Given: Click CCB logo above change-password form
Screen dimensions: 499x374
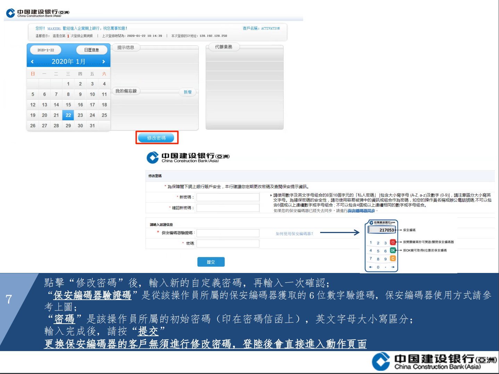Looking at the screenshot, I should tap(188, 157).
